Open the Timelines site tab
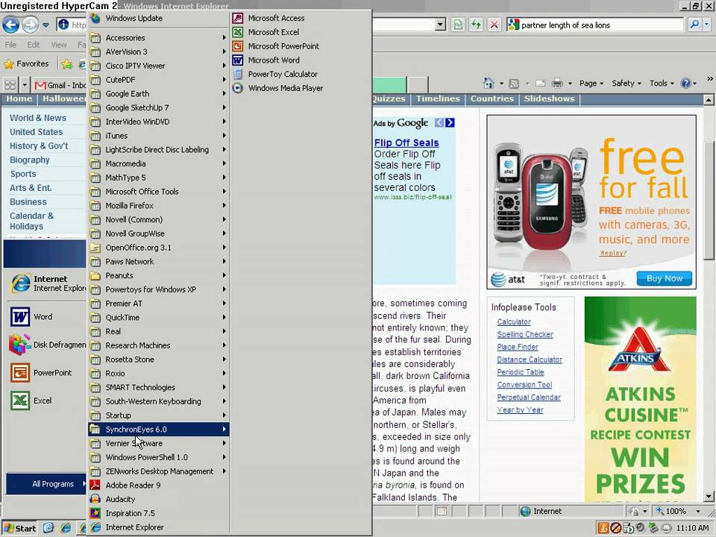This screenshot has width=716, height=537. coord(438,98)
